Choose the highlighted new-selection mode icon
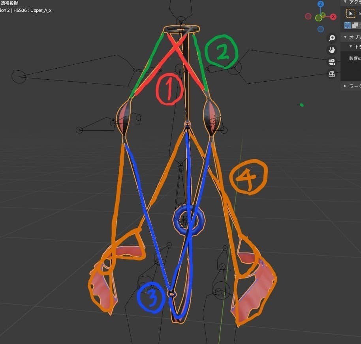 pos(348,25)
